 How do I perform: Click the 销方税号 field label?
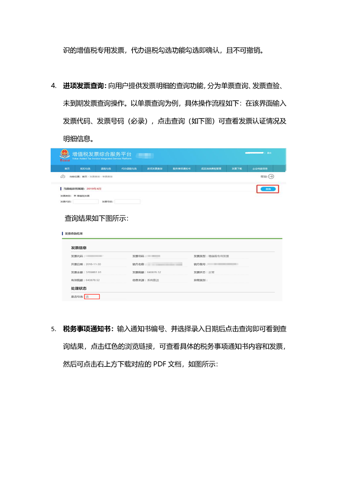tap(201, 264)
